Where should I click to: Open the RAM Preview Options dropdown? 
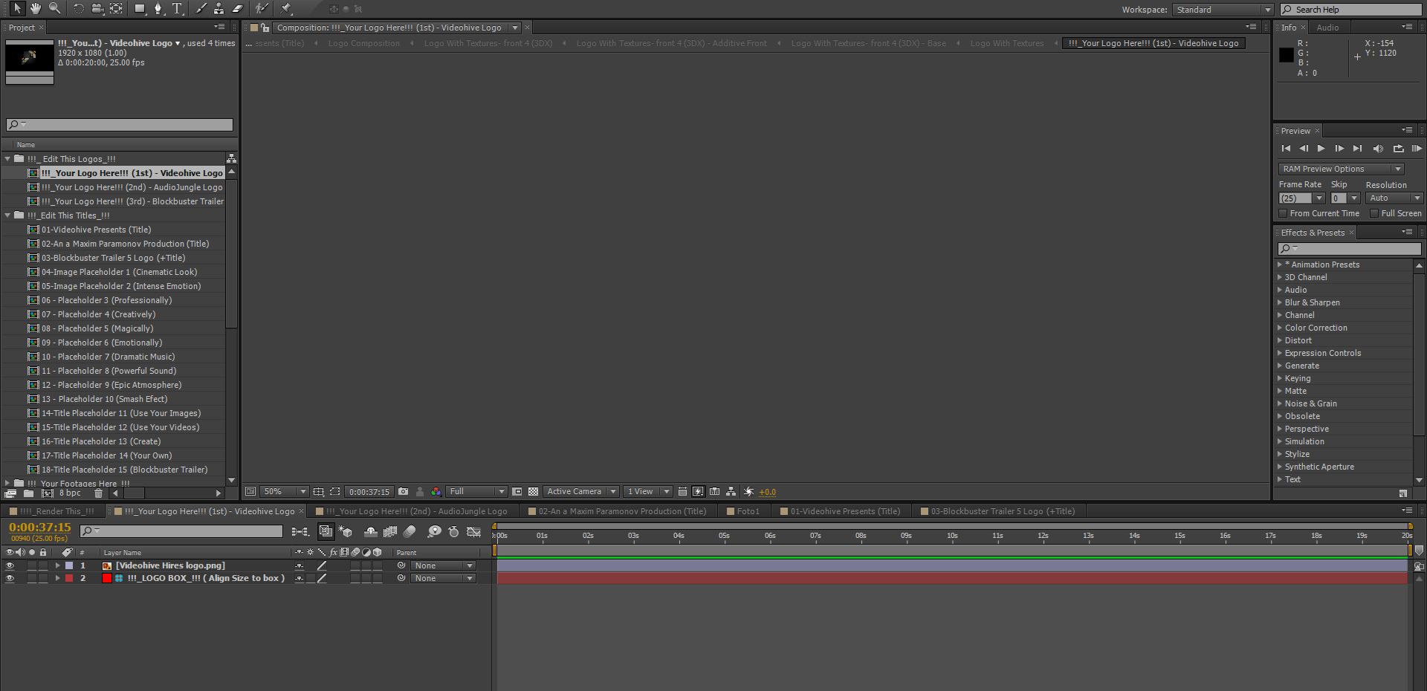point(1341,169)
